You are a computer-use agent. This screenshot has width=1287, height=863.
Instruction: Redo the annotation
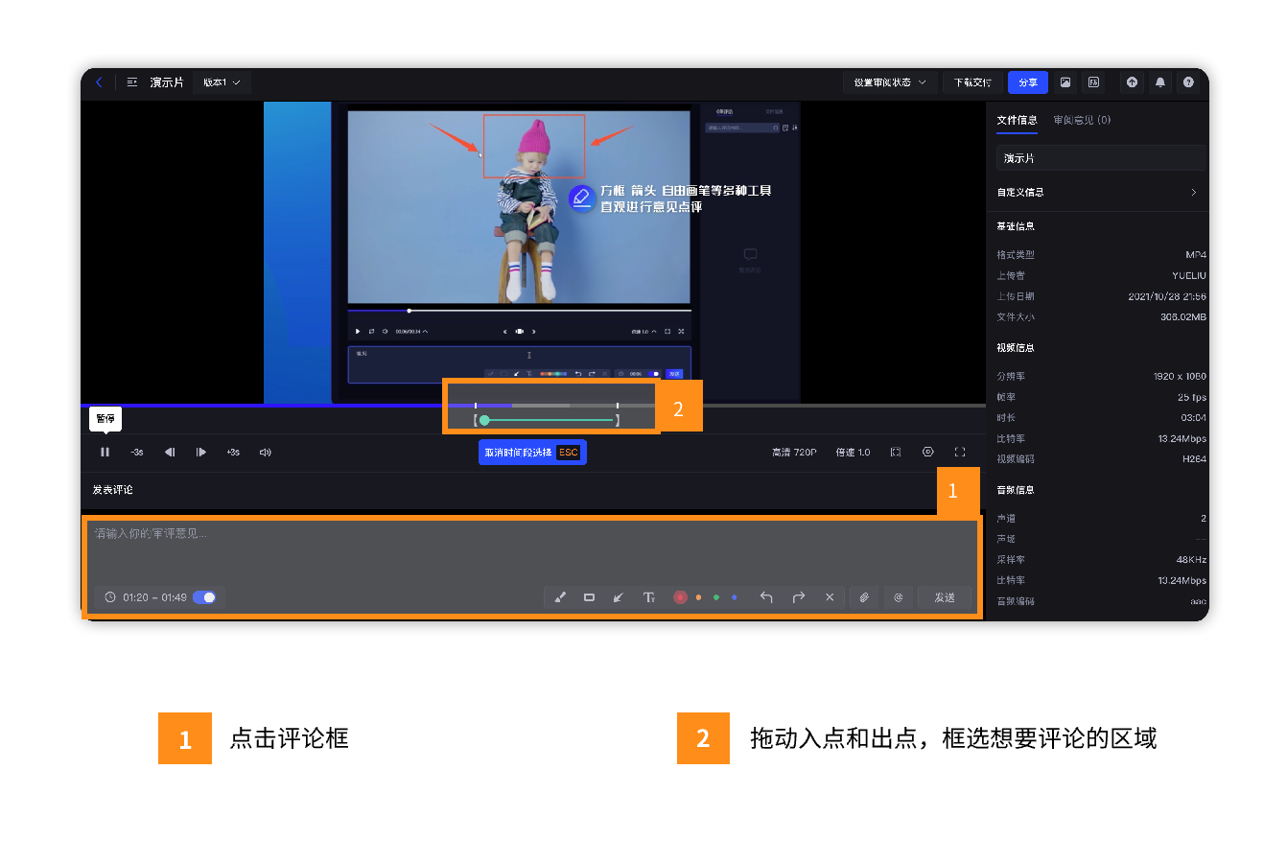pyautogui.click(x=799, y=597)
